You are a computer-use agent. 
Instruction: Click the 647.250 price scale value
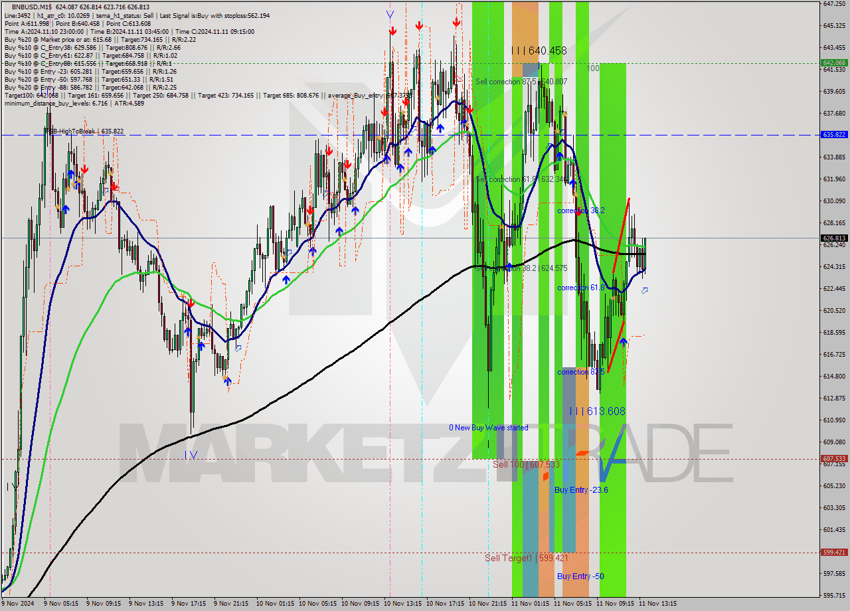pos(834,4)
